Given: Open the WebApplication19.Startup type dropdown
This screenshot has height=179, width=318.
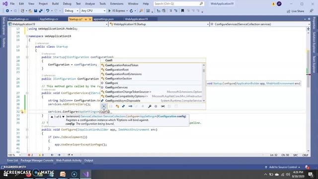Looking at the screenshot, I should [x=159, y=24].
